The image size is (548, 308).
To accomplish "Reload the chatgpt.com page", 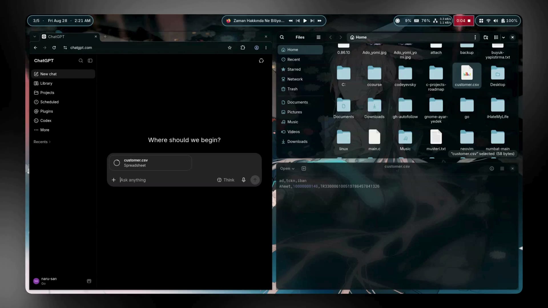I will click(x=54, y=48).
